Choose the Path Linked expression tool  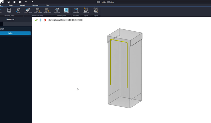[28, 10]
